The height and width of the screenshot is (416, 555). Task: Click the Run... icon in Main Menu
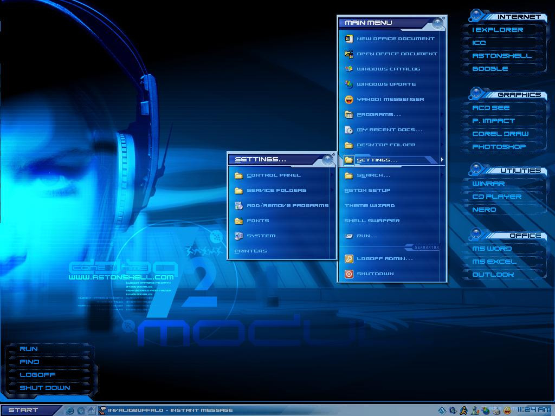point(349,236)
